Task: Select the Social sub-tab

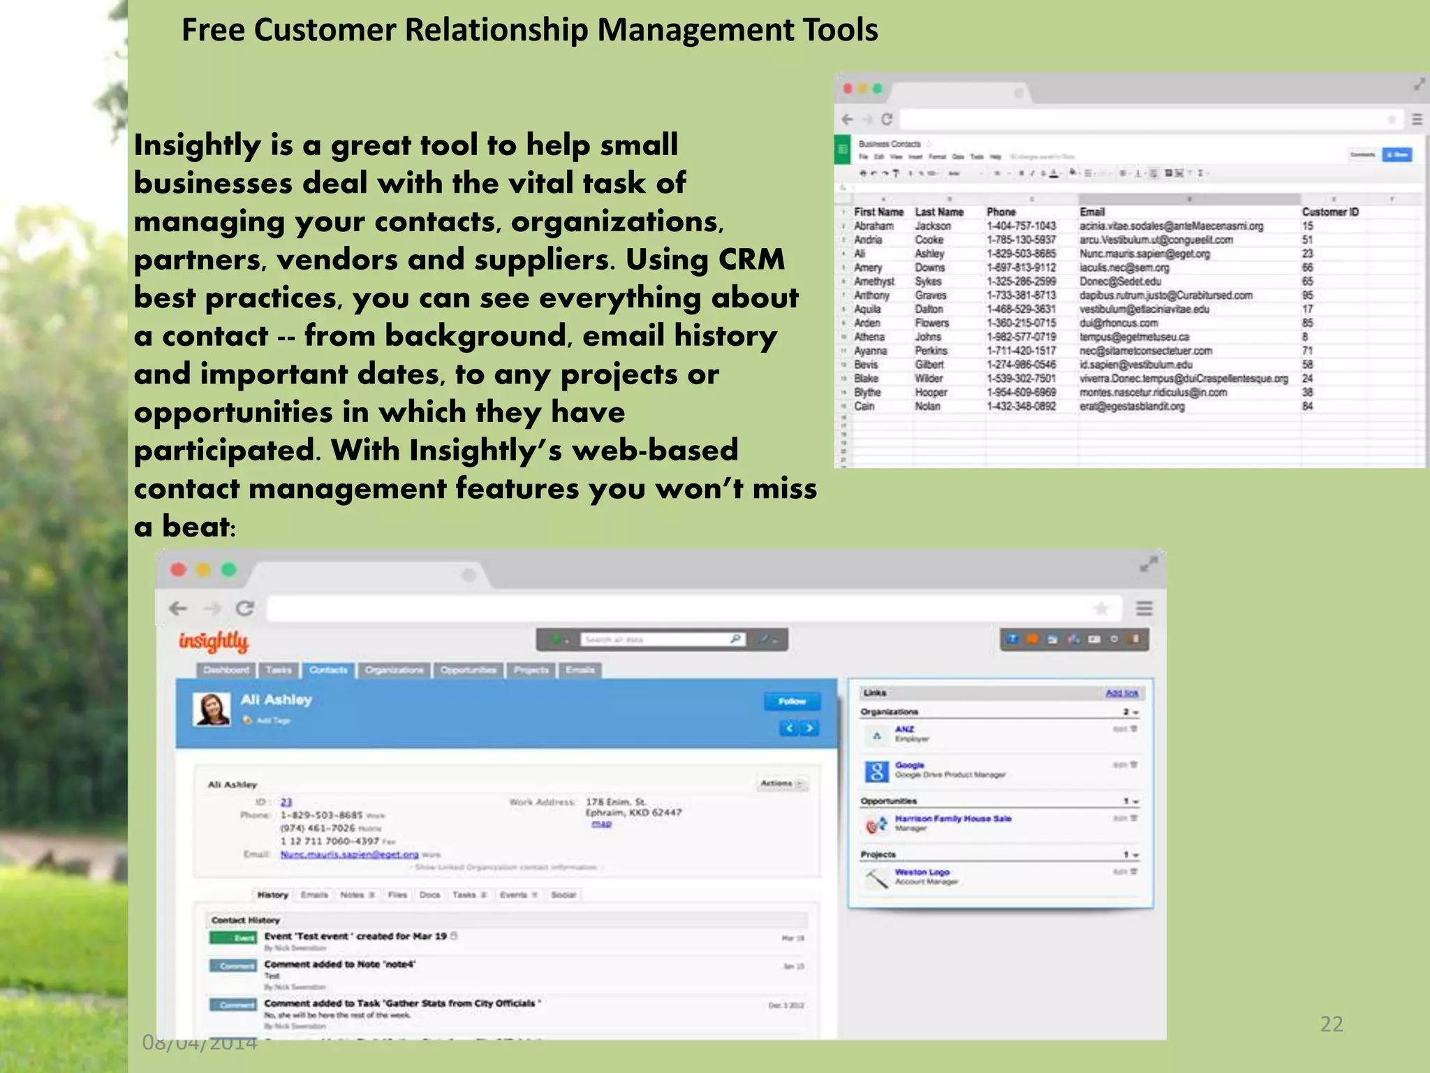Action: (563, 895)
